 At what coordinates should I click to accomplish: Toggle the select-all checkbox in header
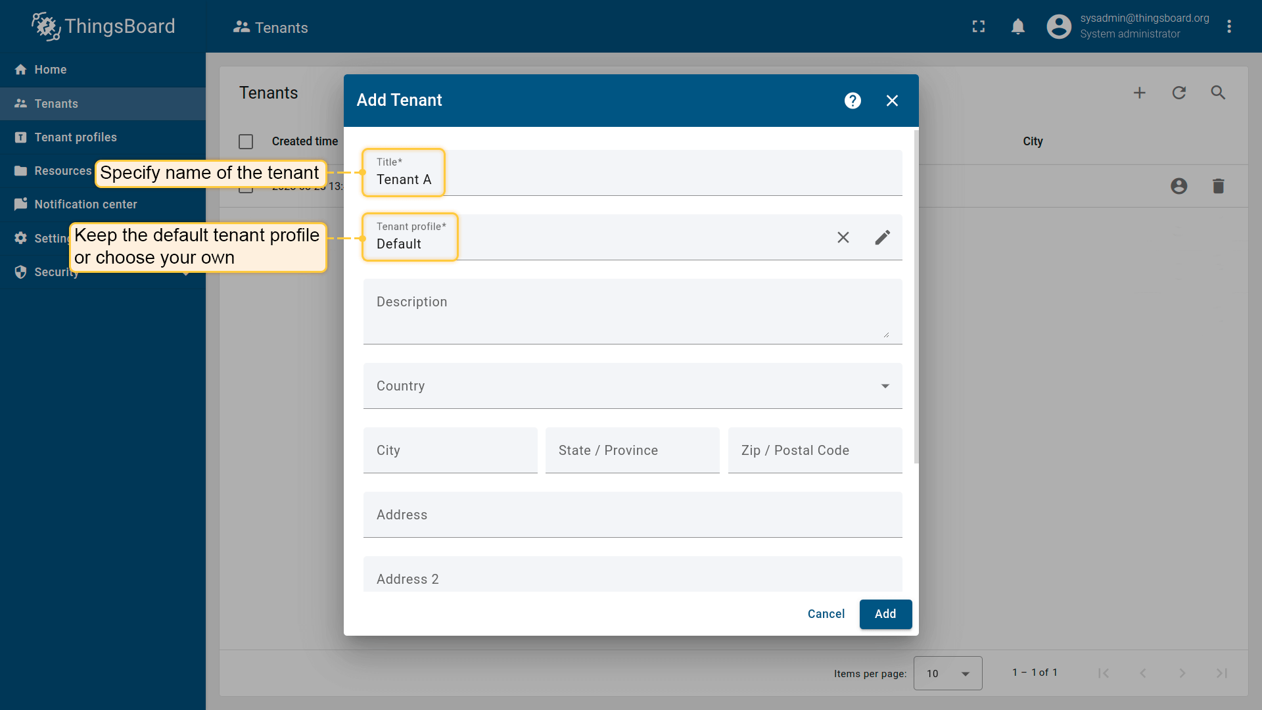246,142
